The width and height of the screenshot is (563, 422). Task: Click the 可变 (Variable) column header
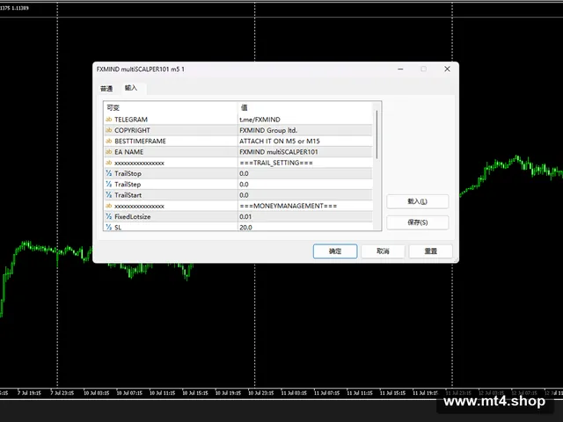coord(171,107)
